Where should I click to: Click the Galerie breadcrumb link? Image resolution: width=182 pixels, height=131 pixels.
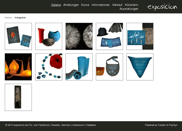[x=8, y=18]
